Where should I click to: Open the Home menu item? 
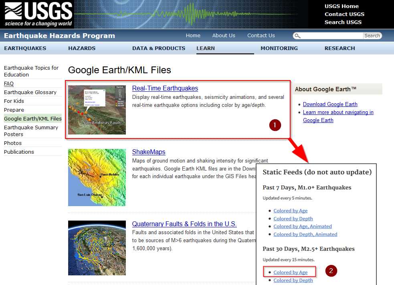193,35
